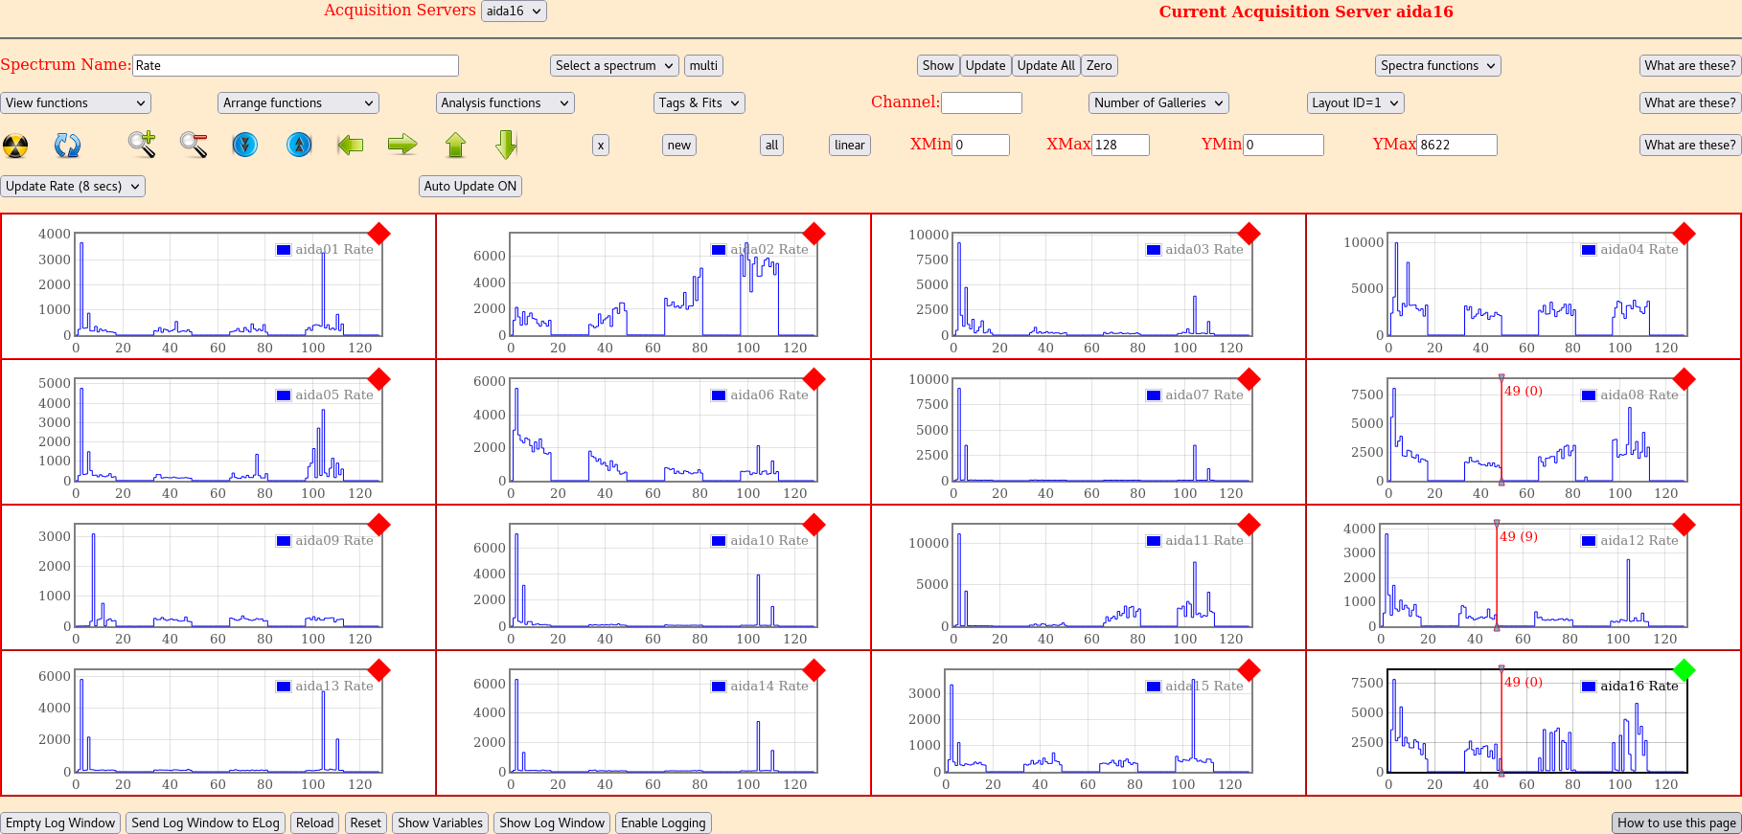Toggle the linear scale button

(x=850, y=145)
